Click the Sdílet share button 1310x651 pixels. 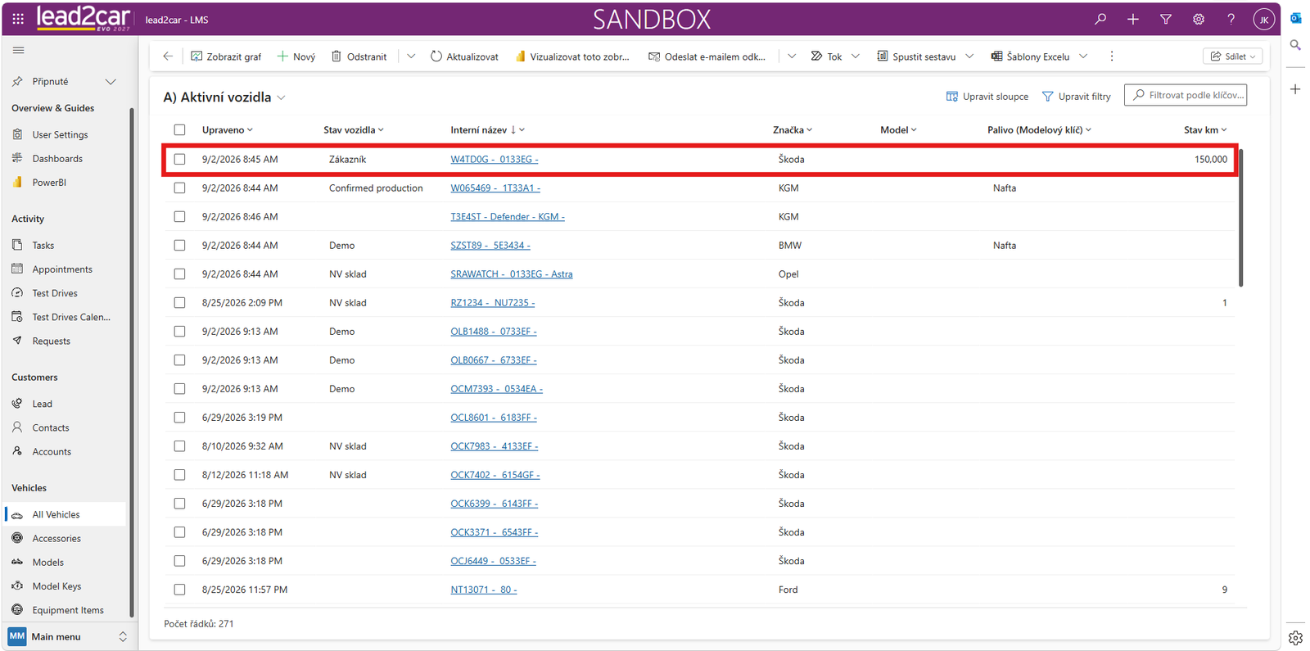click(1232, 57)
